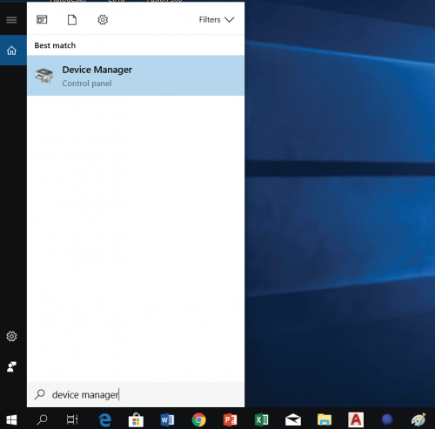Open Device Manager best match result
435x429 pixels.
click(x=136, y=76)
